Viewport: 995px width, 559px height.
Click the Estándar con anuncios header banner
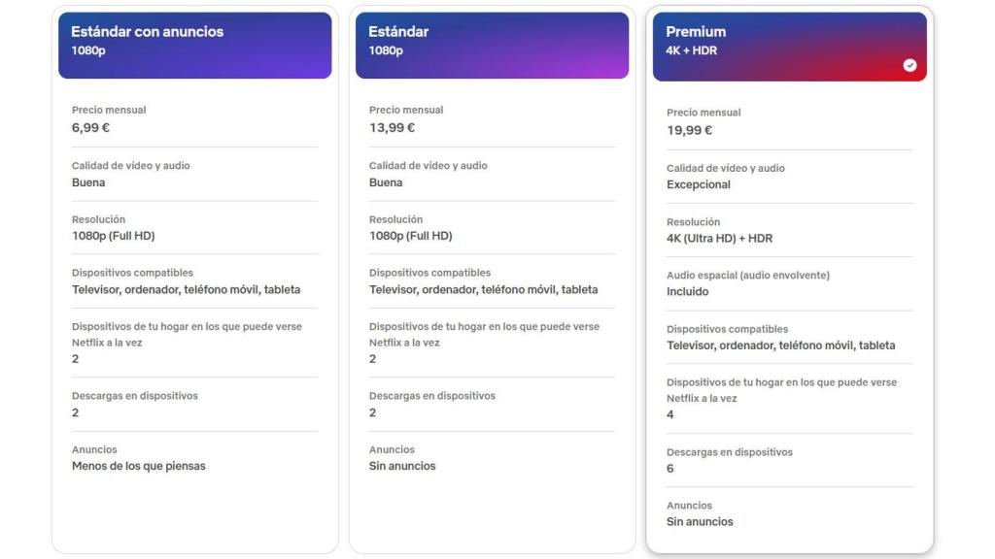194,44
